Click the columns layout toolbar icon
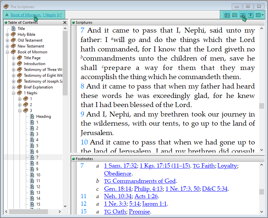 (x=258, y=15)
